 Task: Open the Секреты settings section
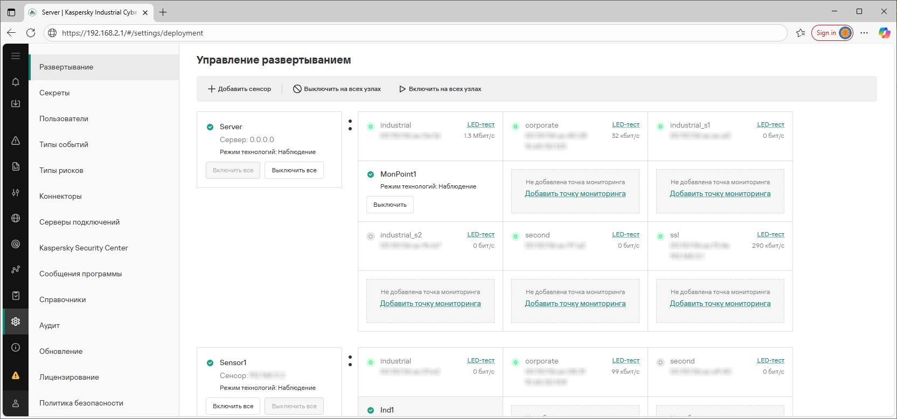click(54, 93)
